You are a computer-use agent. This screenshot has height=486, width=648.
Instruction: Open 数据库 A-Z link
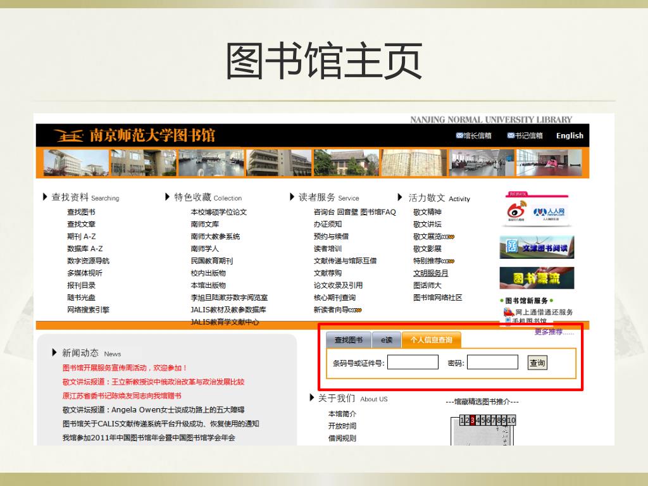[x=85, y=248]
